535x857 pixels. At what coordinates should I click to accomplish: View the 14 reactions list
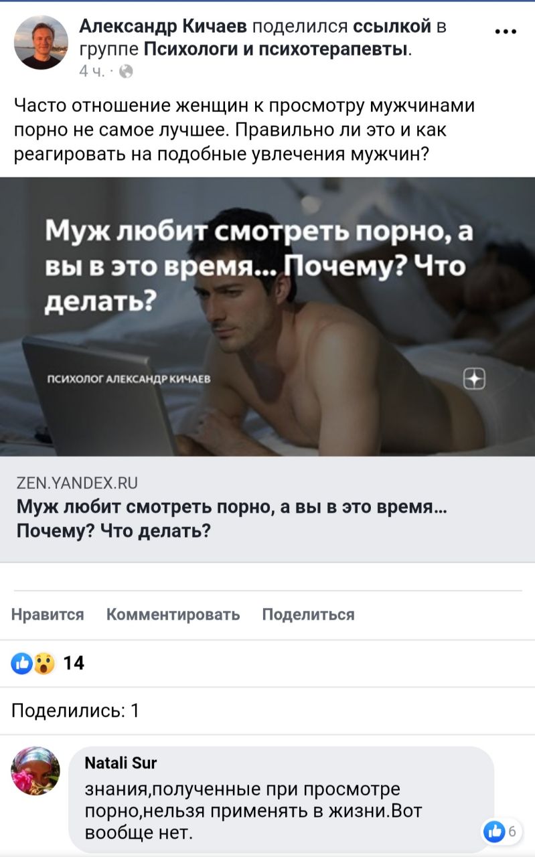(x=74, y=664)
